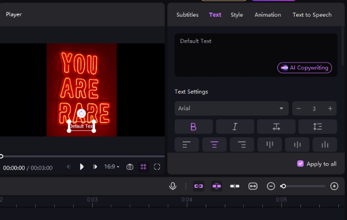The height and width of the screenshot is (220, 347).
Task: Click the current time 00:00:00 readout
Action: (14, 168)
